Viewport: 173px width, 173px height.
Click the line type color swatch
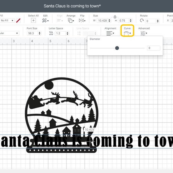coord(18,21)
